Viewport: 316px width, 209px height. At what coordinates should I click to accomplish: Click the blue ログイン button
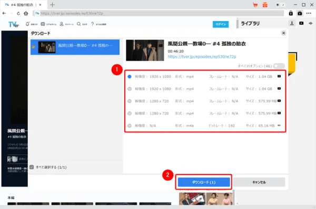221,24
